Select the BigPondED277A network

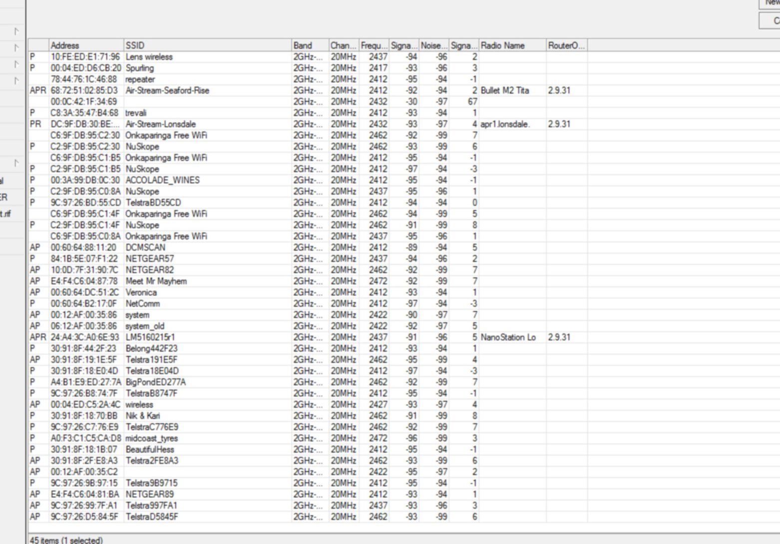tap(155, 382)
